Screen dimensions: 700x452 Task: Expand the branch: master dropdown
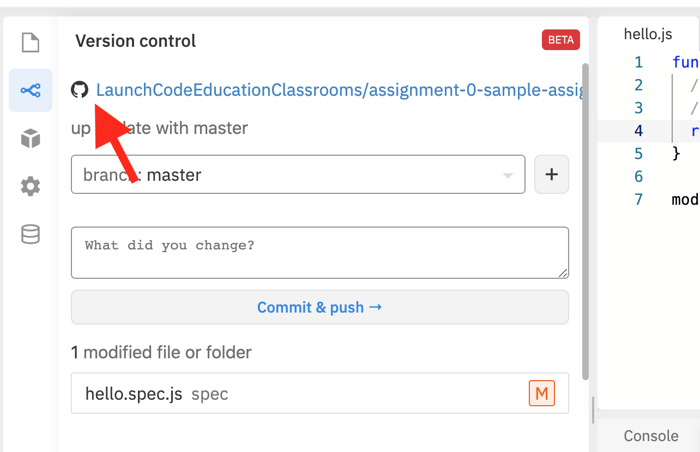click(x=298, y=175)
